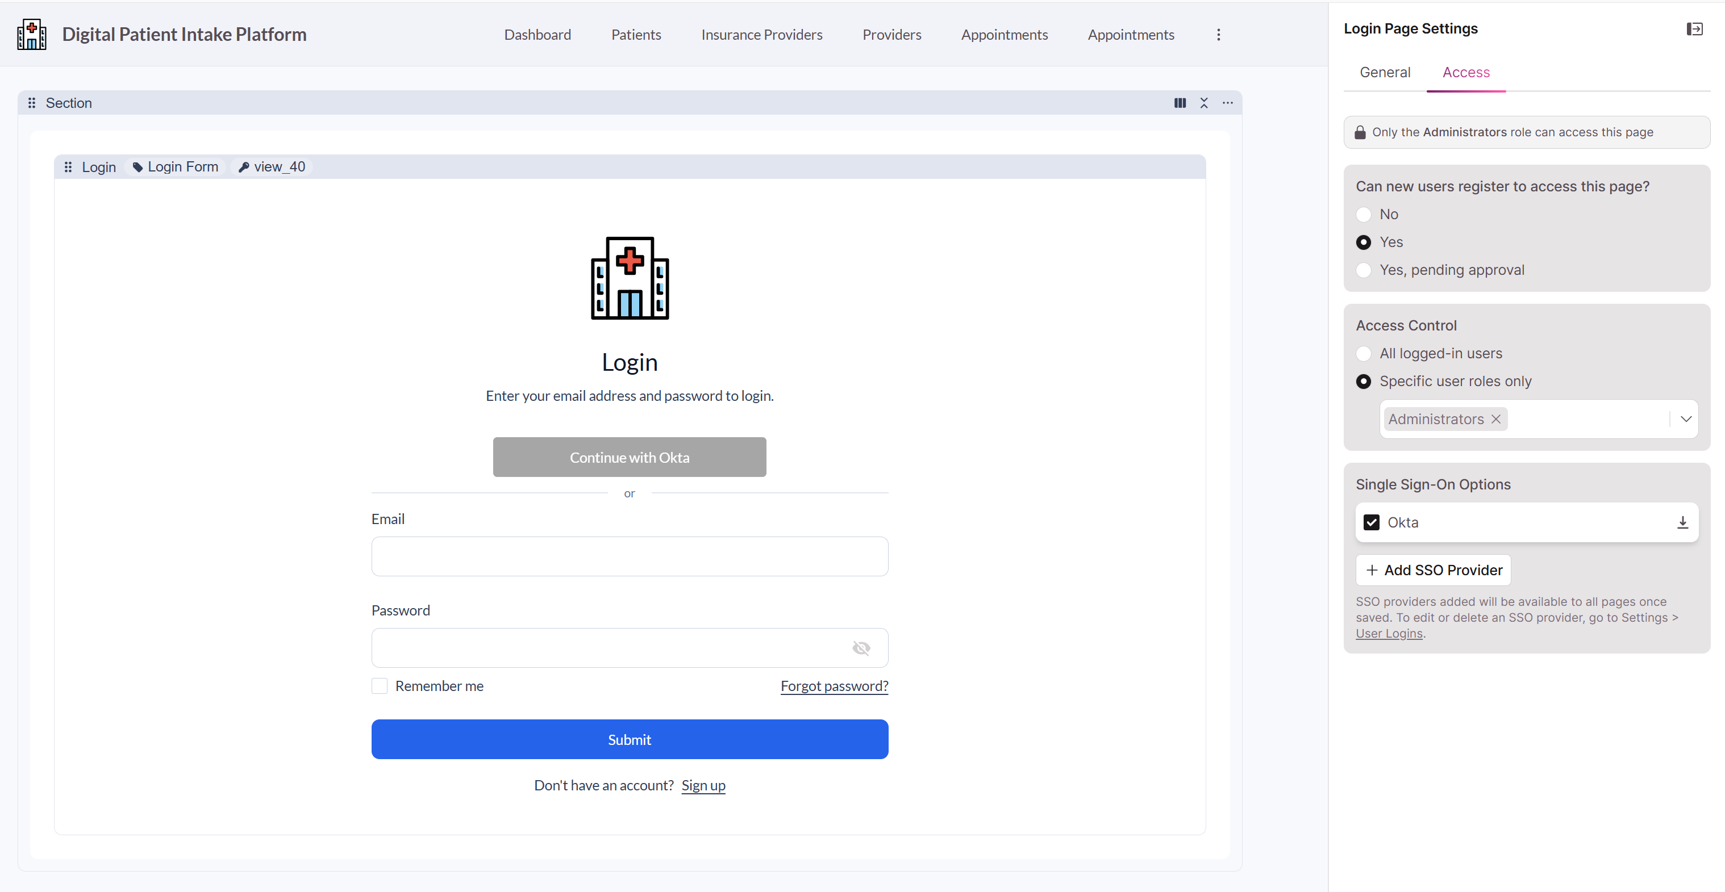Image resolution: width=1725 pixels, height=892 pixels.
Task: Remove the Administrators role tag
Action: [1496, 419]
